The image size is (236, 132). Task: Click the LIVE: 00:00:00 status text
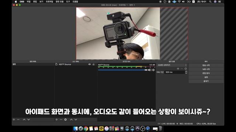(168, 124)
